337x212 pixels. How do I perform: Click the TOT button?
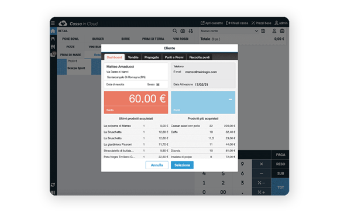tap(280, 187)
